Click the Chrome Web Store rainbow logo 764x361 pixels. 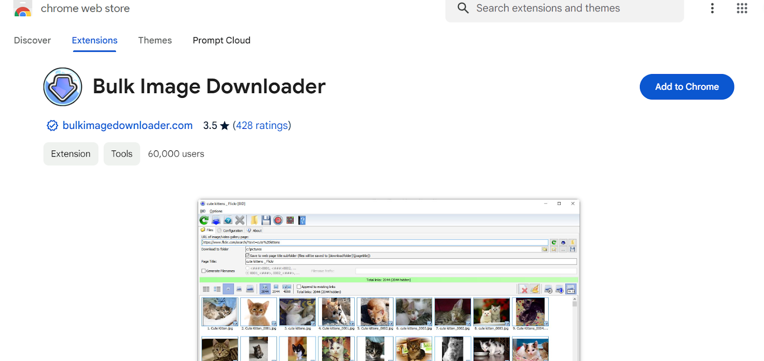(22, 9)
